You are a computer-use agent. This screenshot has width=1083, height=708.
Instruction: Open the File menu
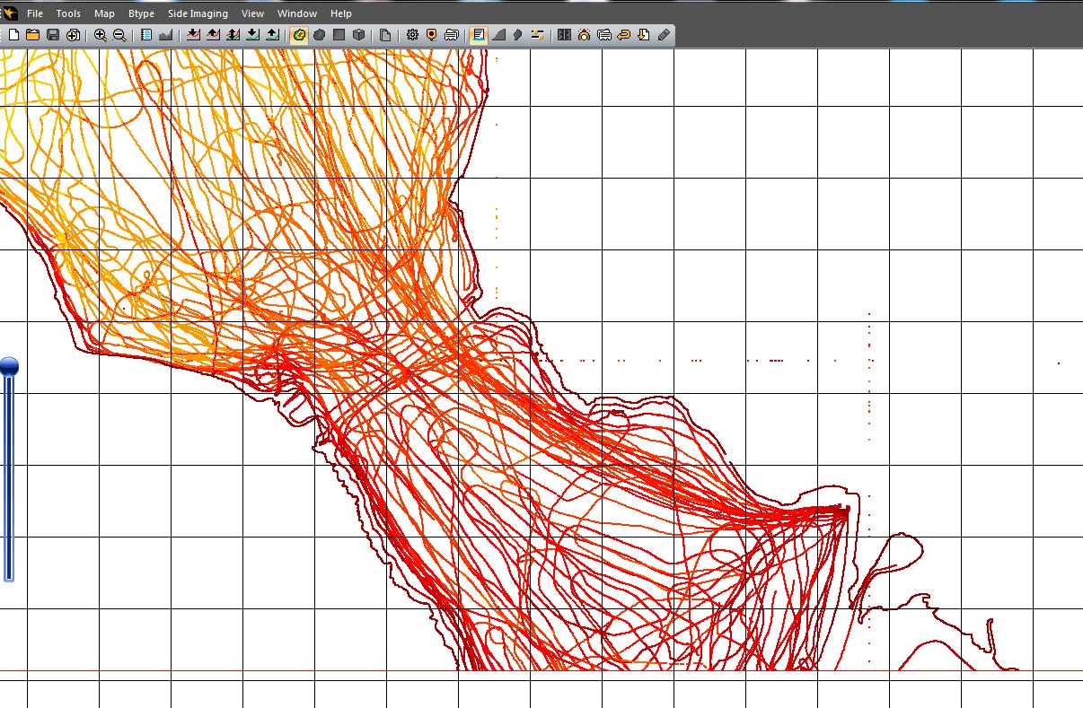(x=35, y=13)
